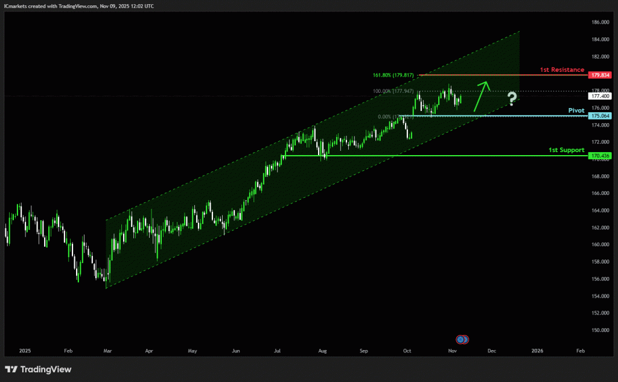Image resolution: width=618 pixels, height=382 pixels.
Task: Click the Nov label on time axis
Action: click(x=452, y=350)
